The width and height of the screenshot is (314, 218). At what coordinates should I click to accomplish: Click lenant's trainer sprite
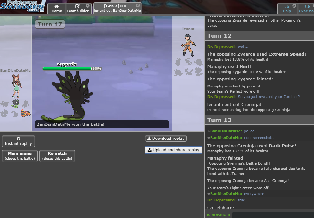(188, 45)
